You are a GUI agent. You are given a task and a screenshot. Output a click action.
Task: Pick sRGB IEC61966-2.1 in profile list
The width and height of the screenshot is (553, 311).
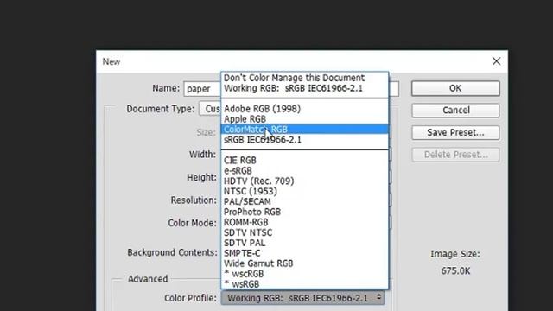click(x=305, y=140)
